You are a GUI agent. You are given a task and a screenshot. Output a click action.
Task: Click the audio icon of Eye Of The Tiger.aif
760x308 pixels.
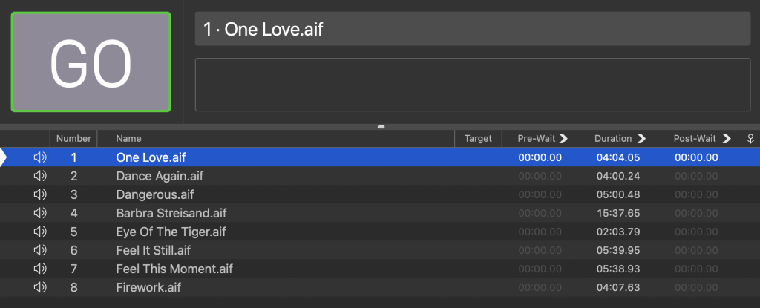coord(40,232)
